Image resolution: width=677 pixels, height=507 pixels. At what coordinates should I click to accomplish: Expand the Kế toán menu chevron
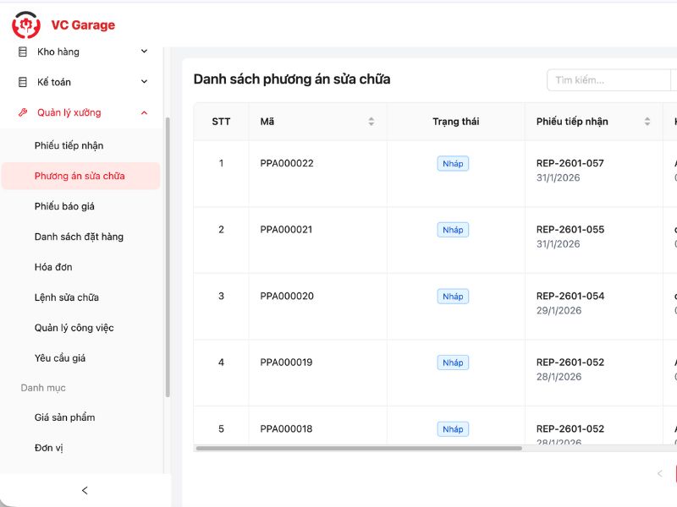pyautogui.click(x=144, y=82)
